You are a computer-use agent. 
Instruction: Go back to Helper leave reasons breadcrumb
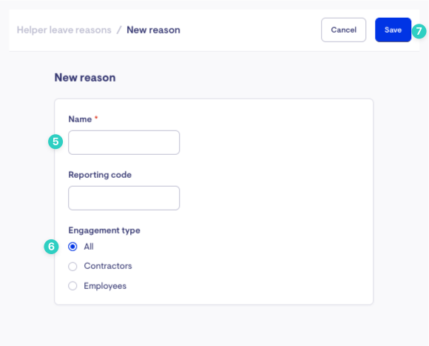(x=64, y=30)
